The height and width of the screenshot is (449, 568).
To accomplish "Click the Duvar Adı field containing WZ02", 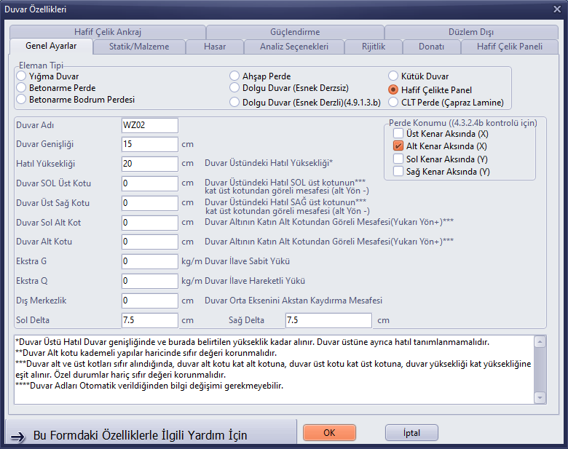I will 149,125.
